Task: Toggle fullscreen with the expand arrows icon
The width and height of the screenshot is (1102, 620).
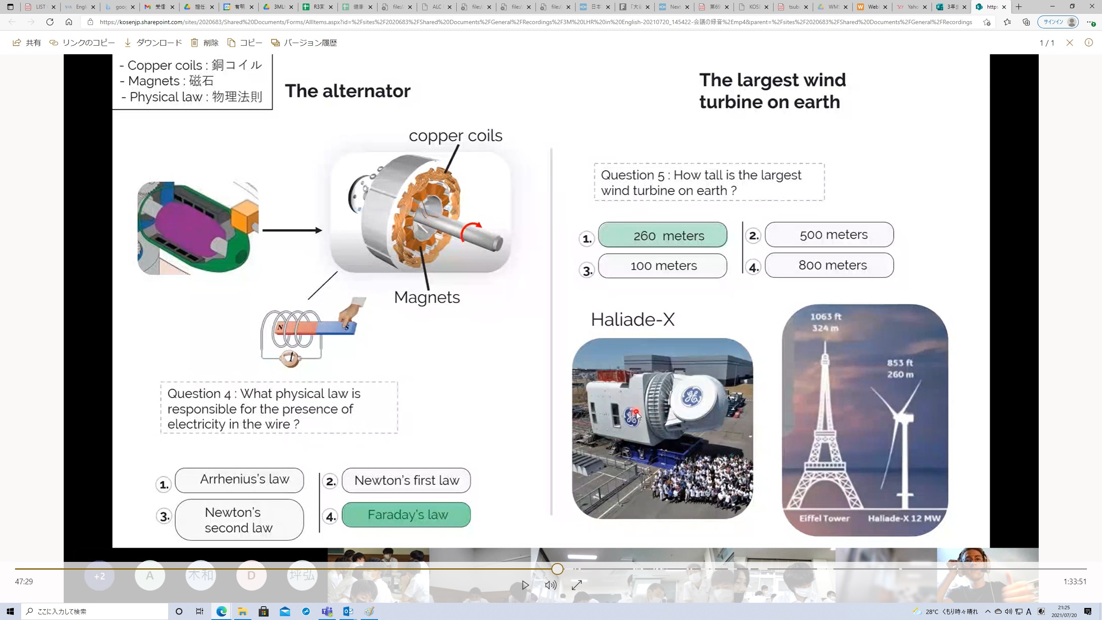Action: click(577, 585)
